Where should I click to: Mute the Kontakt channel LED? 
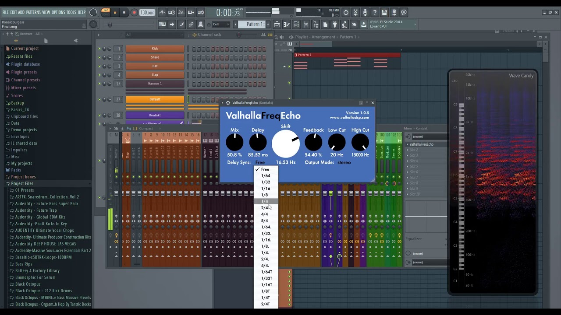pyautogui.click(x=99, y=115)
